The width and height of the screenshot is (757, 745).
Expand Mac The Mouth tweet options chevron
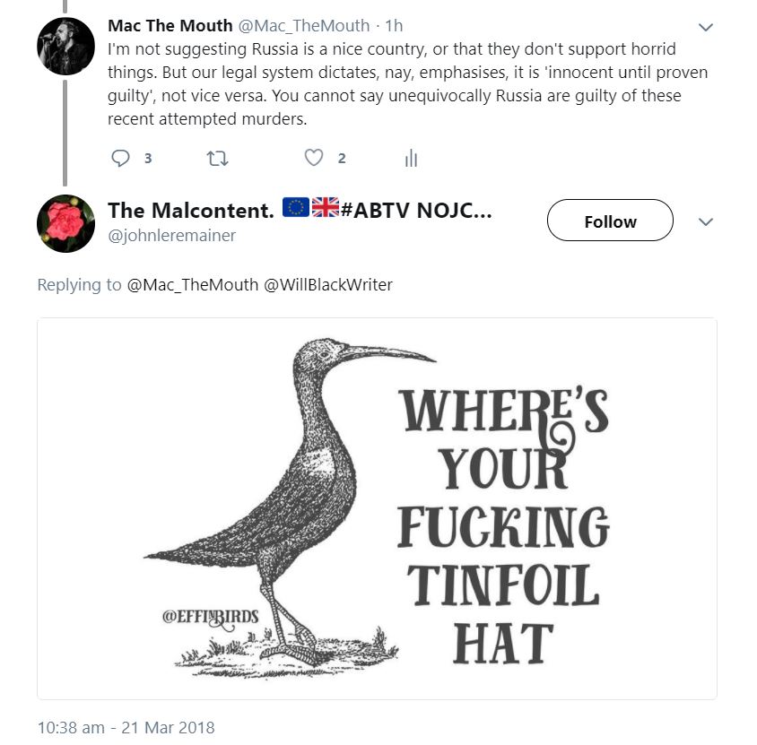(706, 27)
